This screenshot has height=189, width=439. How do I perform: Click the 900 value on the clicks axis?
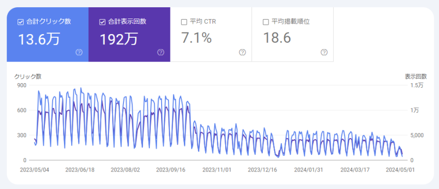(x=22, y=85)
